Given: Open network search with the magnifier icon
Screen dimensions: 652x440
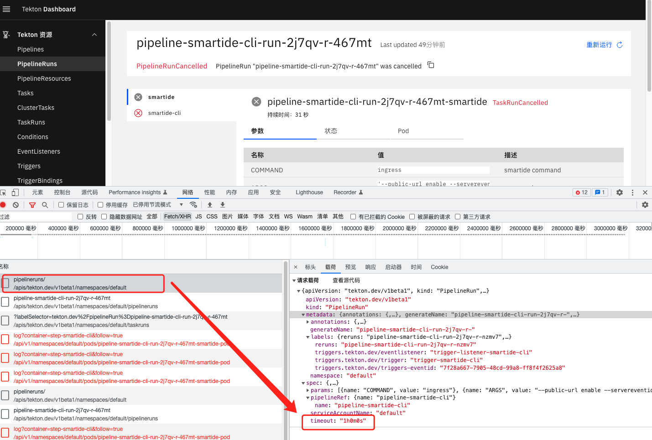Looking at the screenshot, I should 45,205.
